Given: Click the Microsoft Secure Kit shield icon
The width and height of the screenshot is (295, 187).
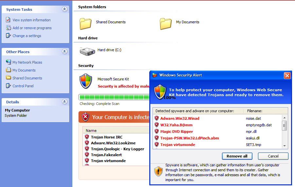Looking at the screenshot, I should tap(85, 81).
